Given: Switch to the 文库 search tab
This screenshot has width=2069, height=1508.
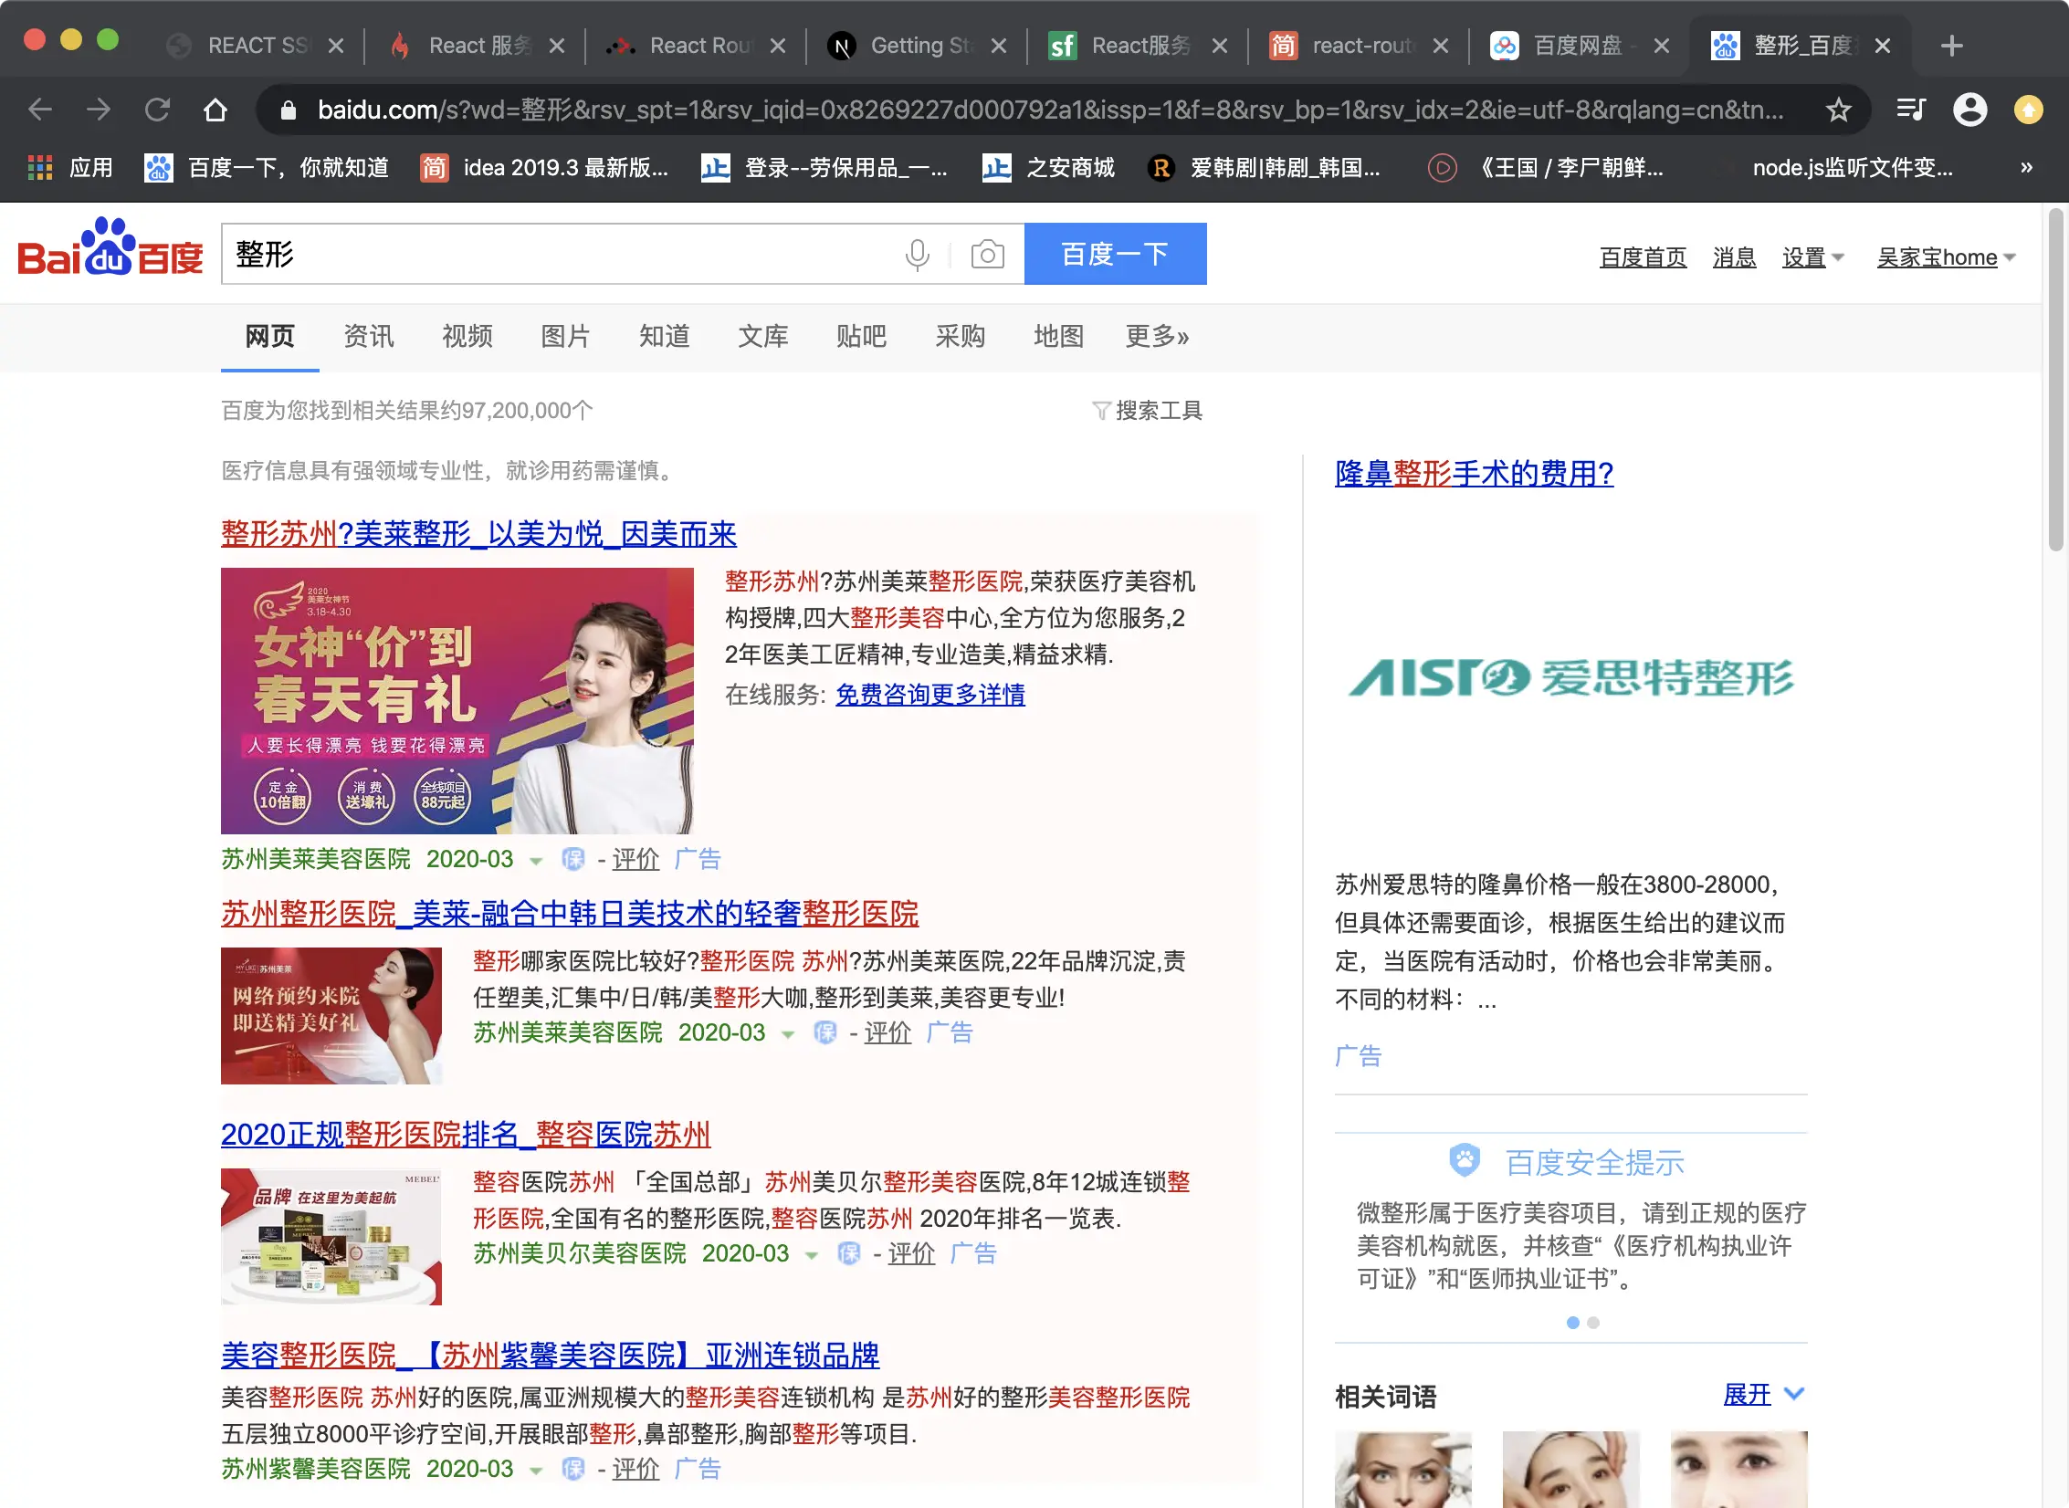Looking at the screenshot, I should tap(763, 337).
